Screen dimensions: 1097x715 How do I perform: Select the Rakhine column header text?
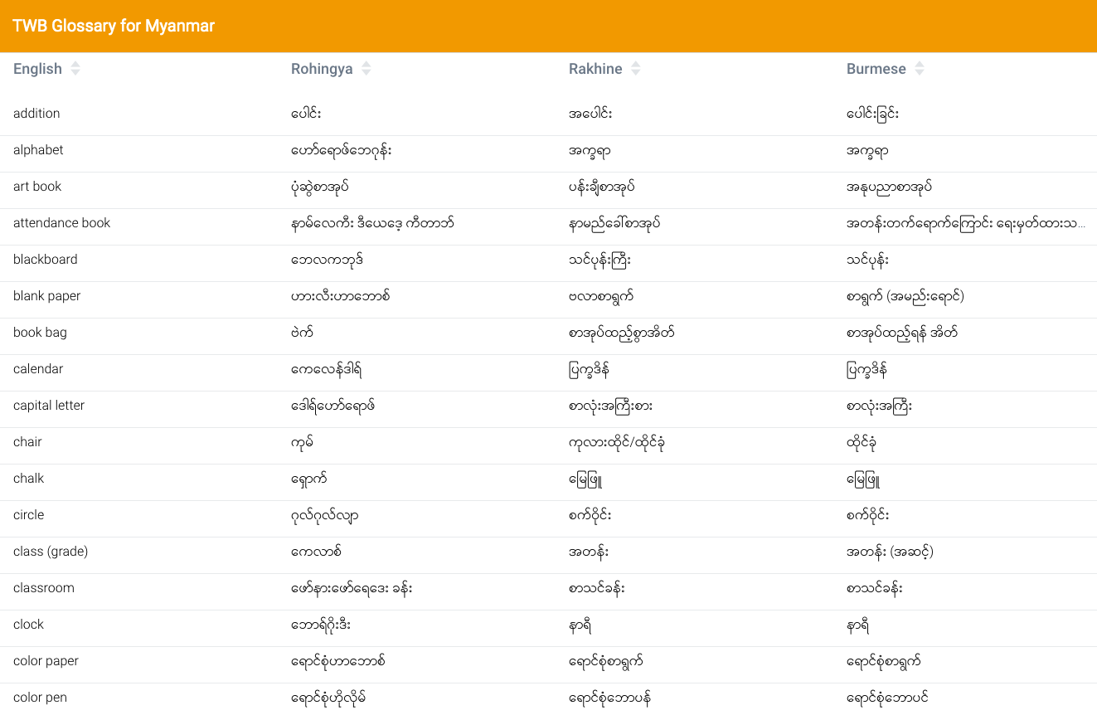click(x=595, y=69)
